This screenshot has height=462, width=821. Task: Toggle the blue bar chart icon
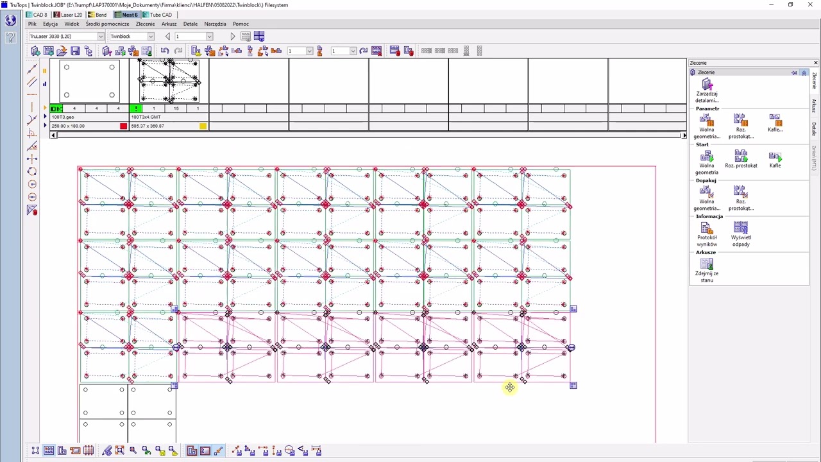pyautogui.click(x=44, y=83)
